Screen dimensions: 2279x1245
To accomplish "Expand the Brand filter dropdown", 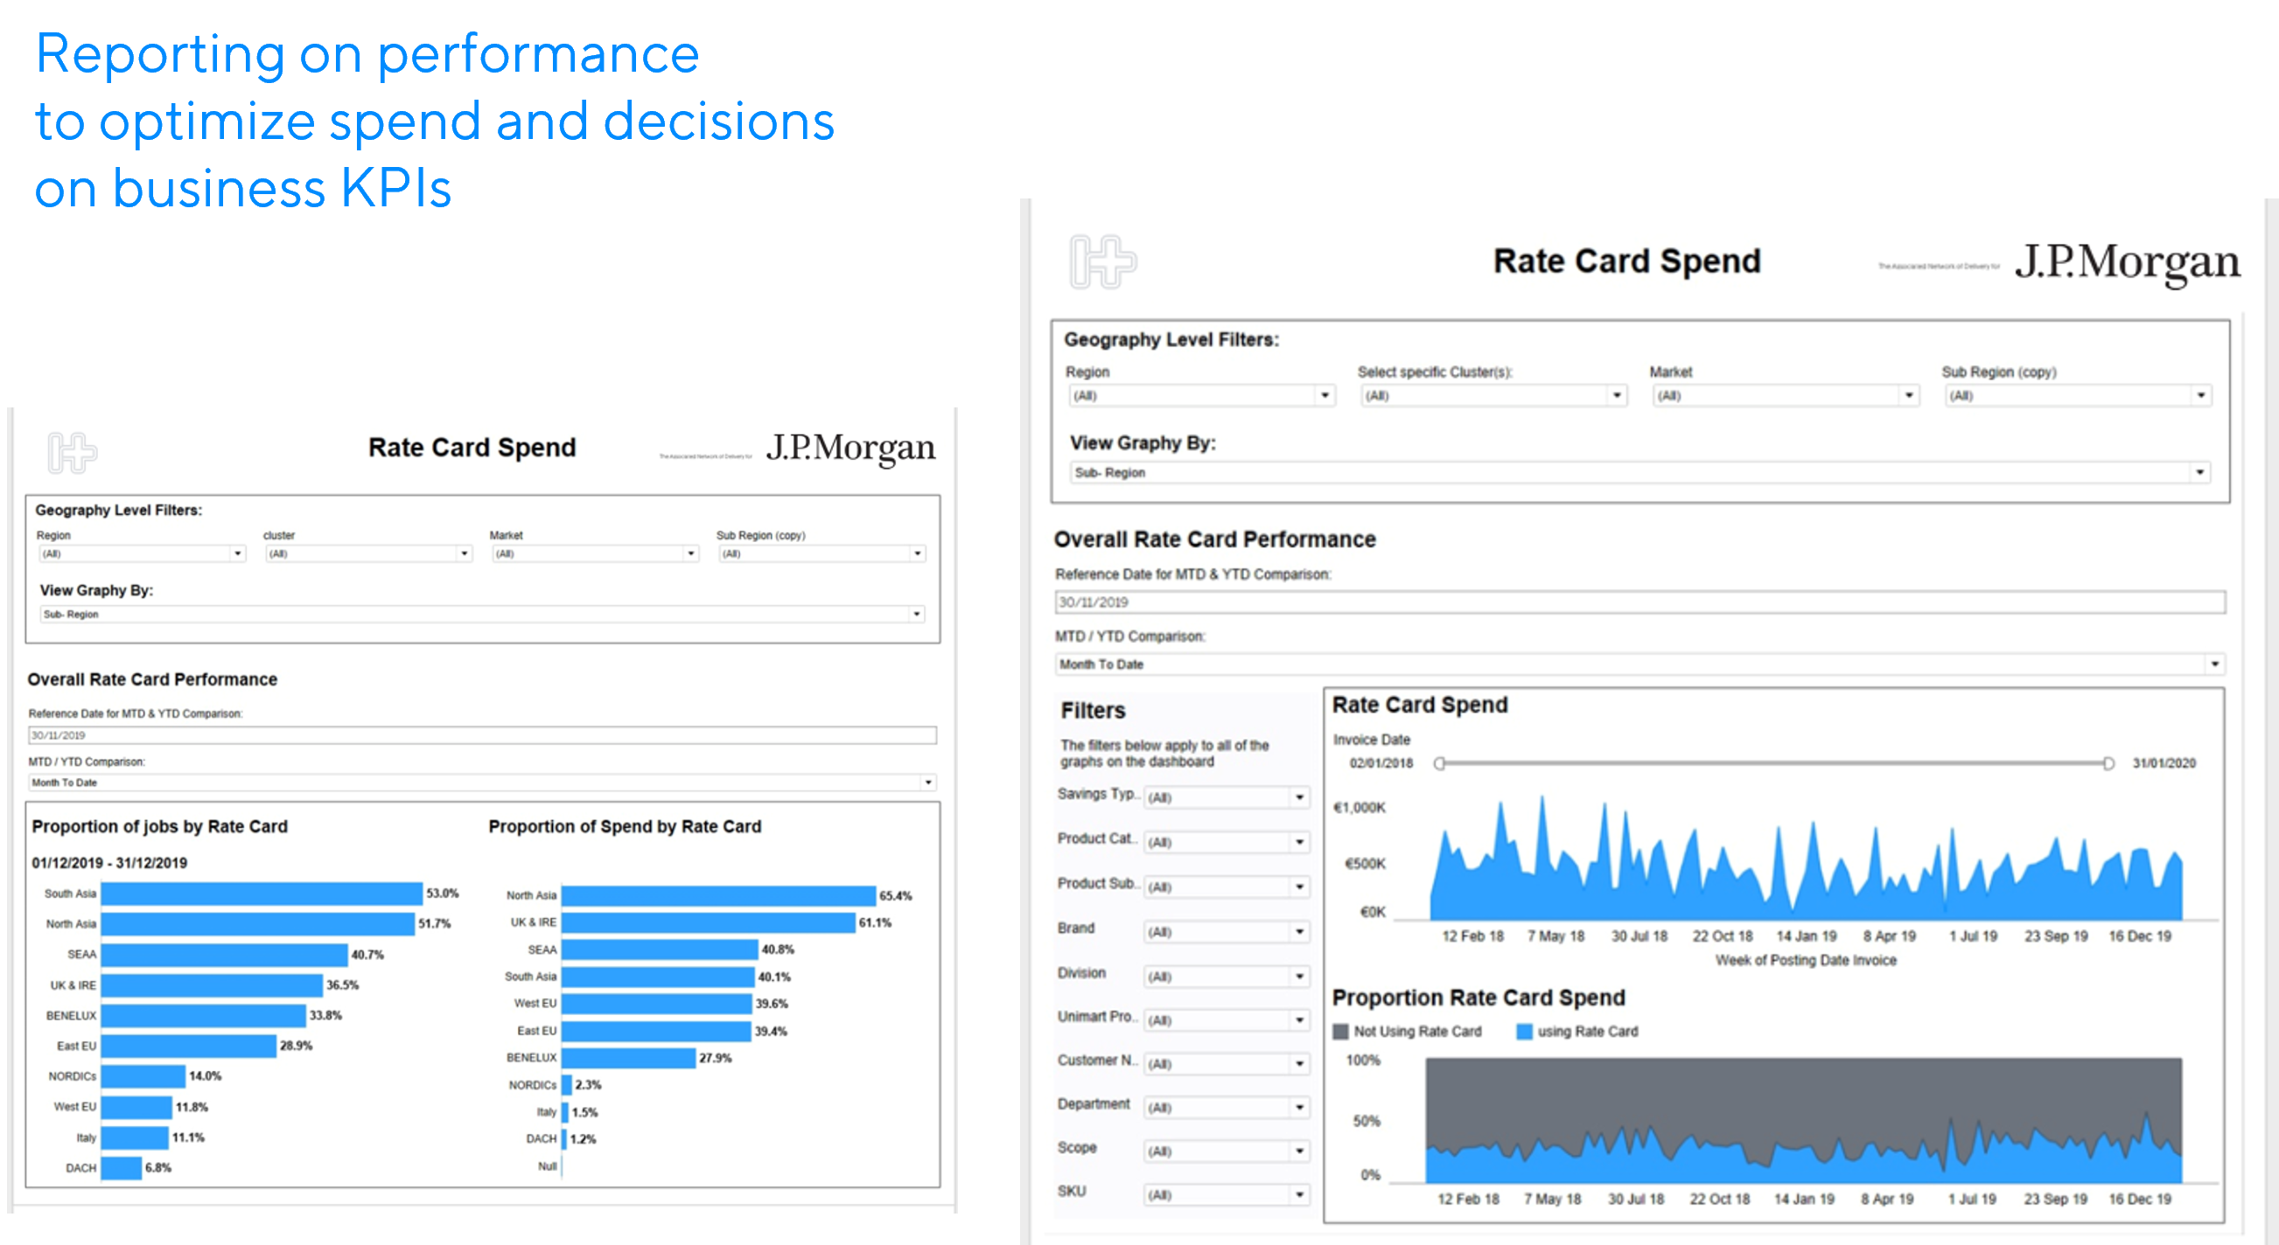I will (1299, 932).
